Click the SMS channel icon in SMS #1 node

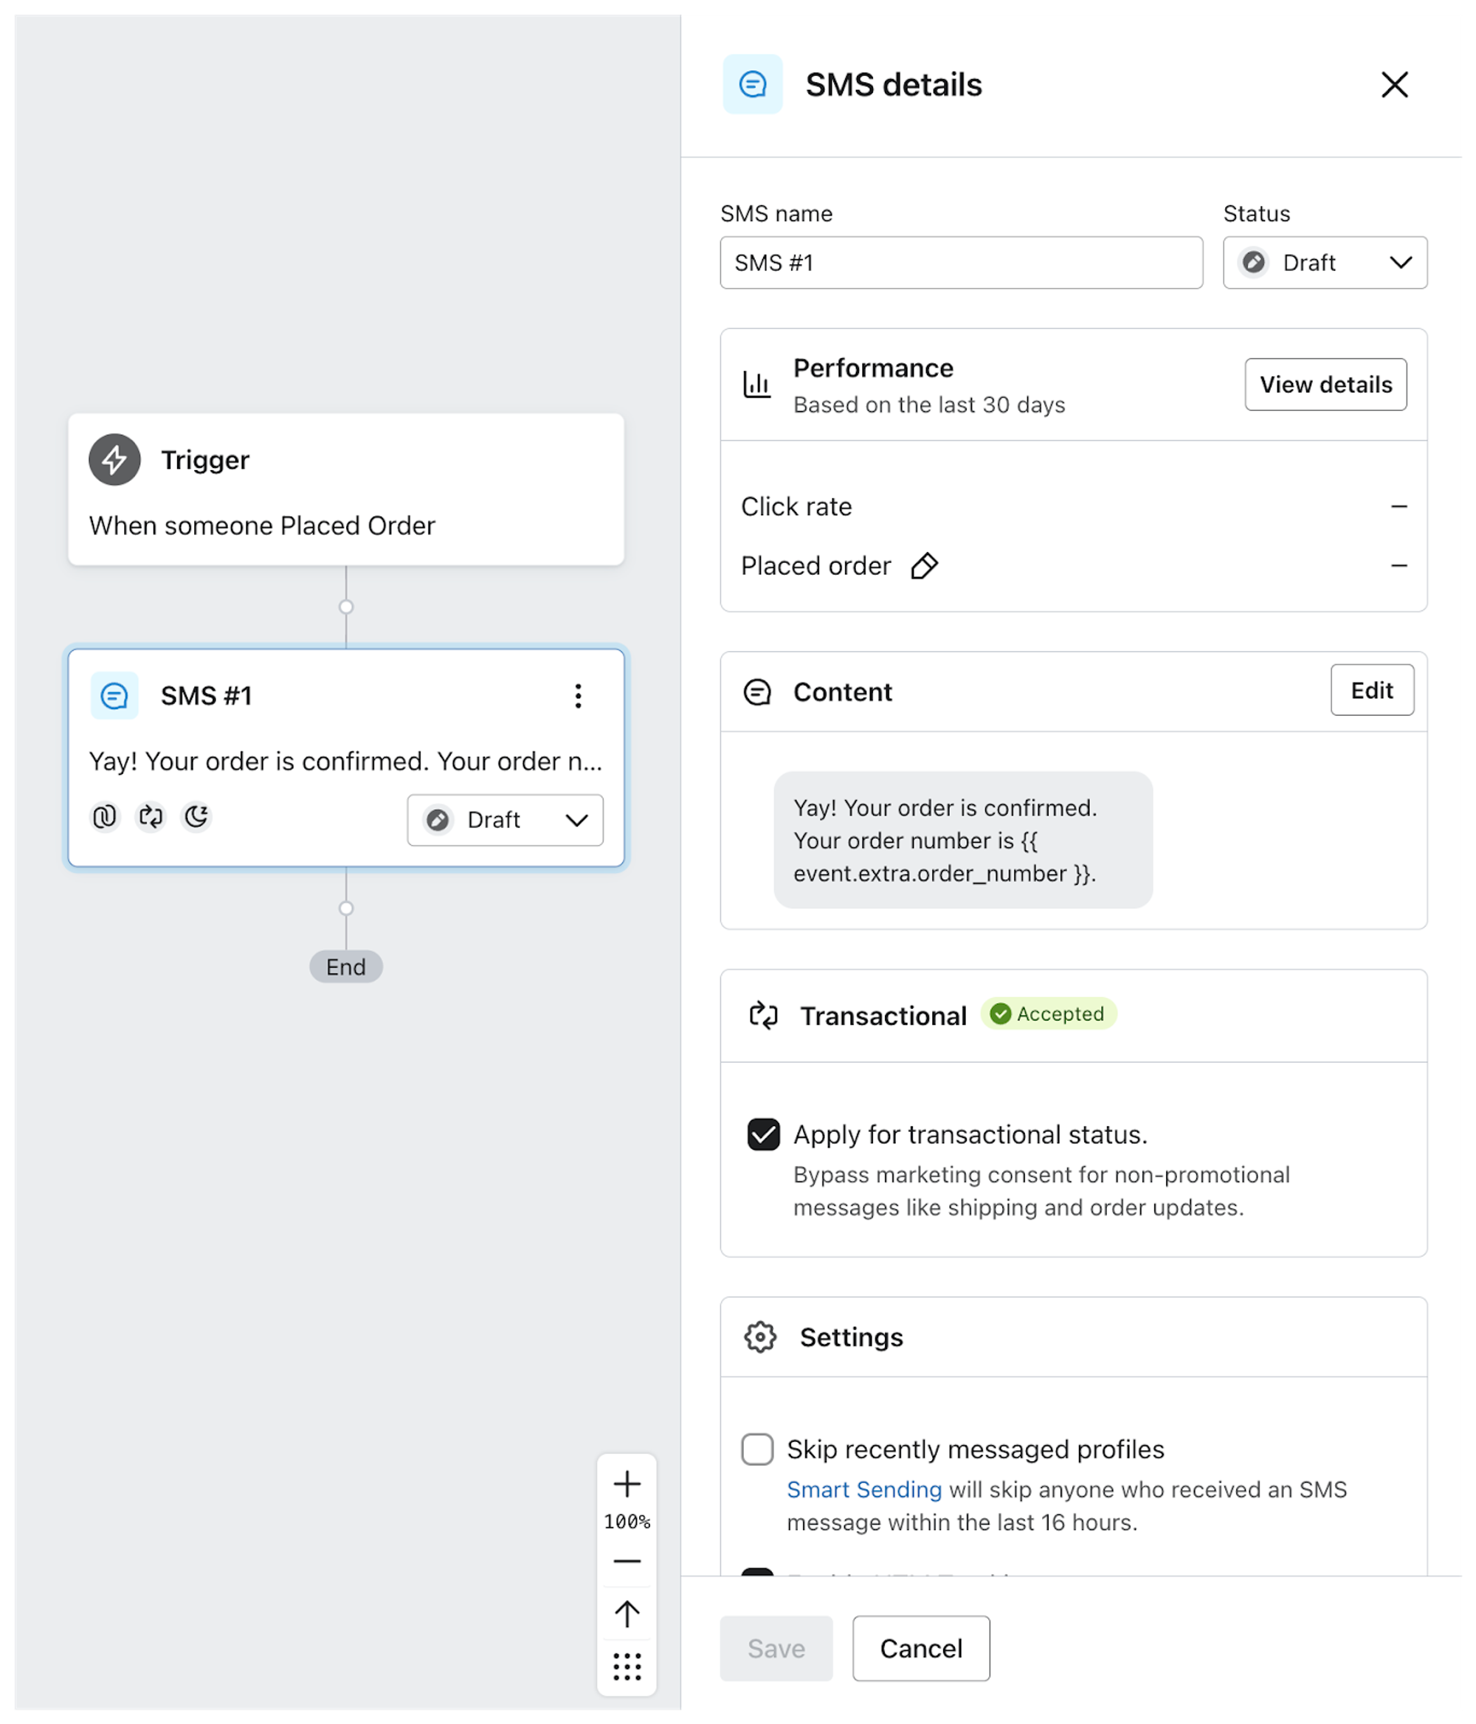(x=116, y=696)
